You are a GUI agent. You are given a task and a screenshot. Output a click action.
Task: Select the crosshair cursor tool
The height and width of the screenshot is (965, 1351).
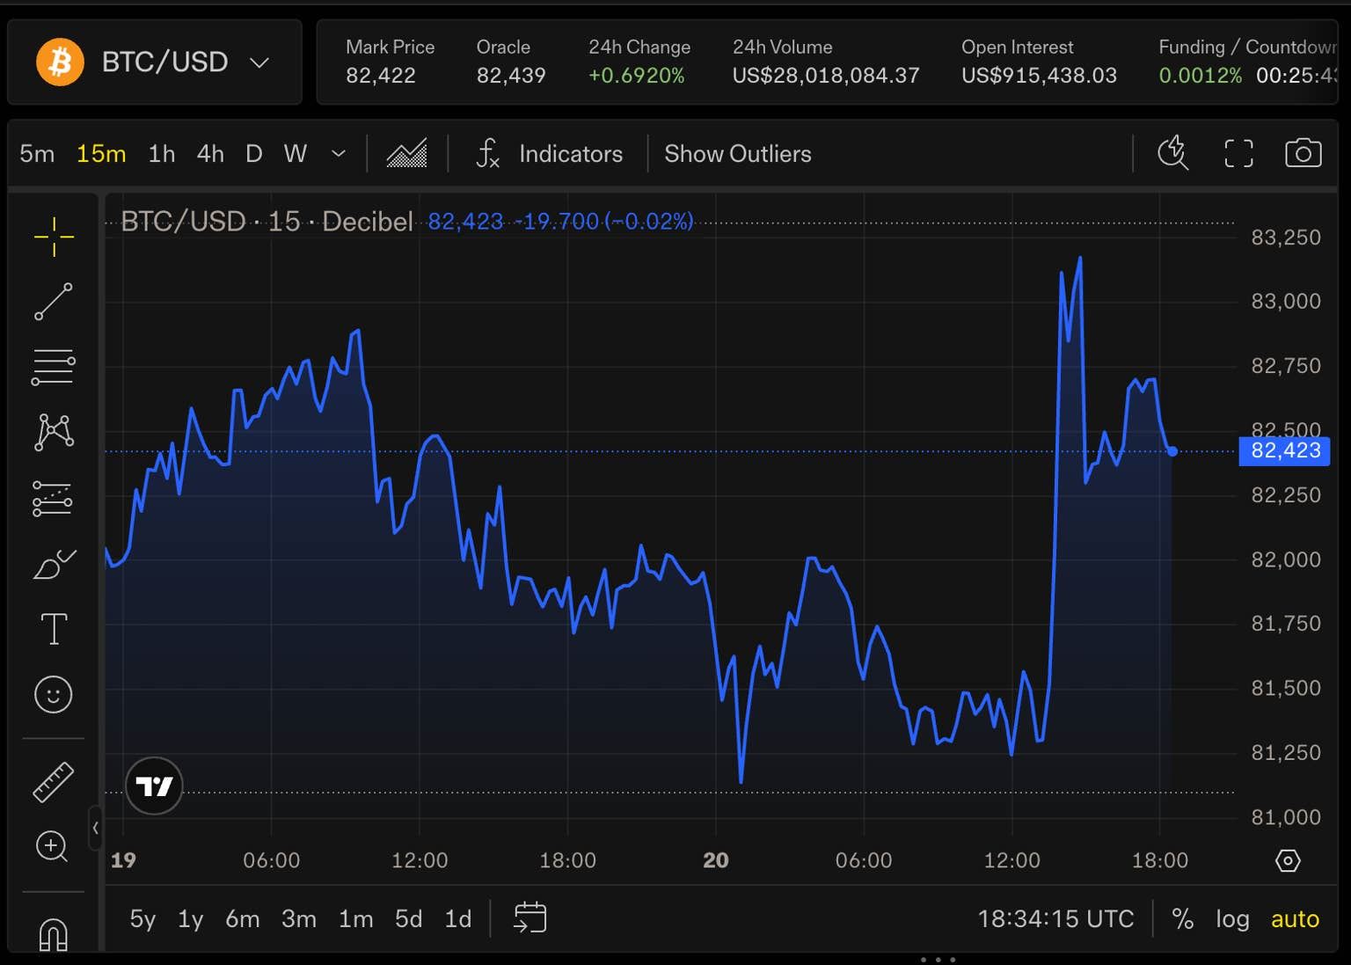[x=54, y=237]
